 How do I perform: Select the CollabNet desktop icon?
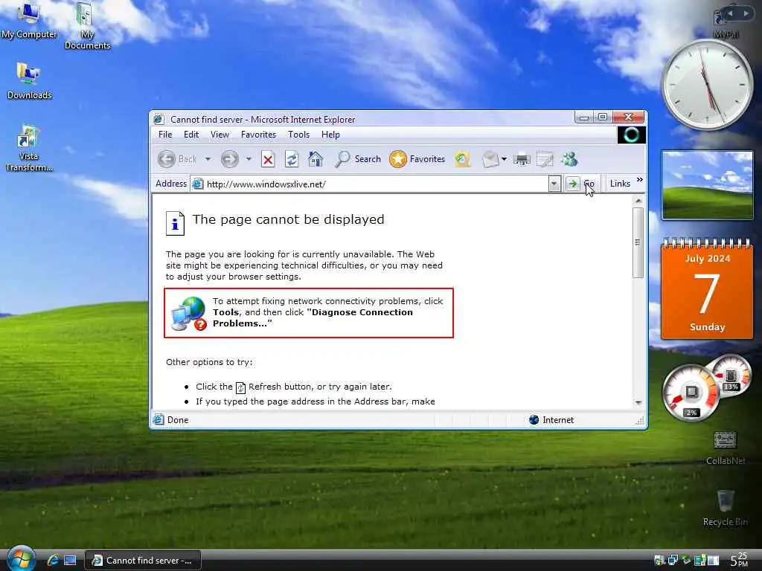(x=725, y=448)
